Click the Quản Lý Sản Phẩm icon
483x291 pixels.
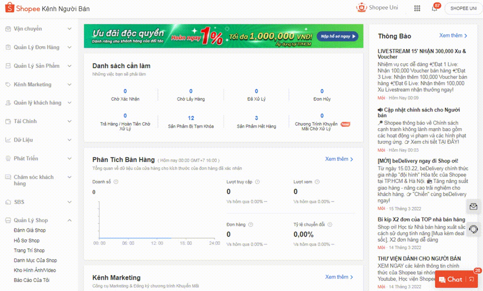coord(8,66)
